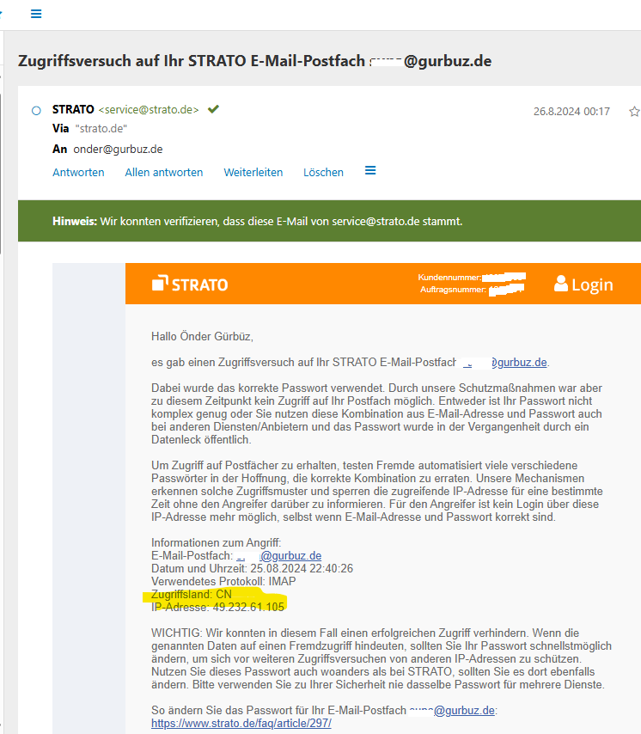Open more actions menu next to Löschen
The height and width of the screenshot is (734, 641).
(370, 170)
